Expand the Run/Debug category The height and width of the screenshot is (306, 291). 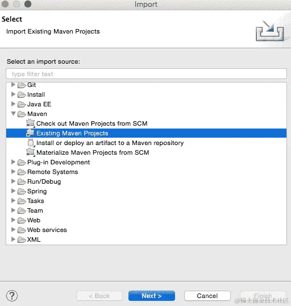point(13,181)
